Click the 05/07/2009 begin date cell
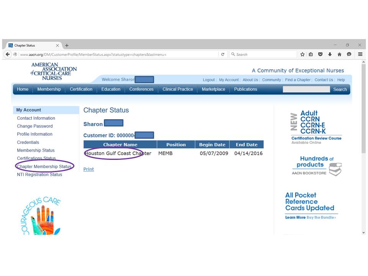The width and height of the screenshot is (368, 276). pyautogui.click(x=214, y=153)
